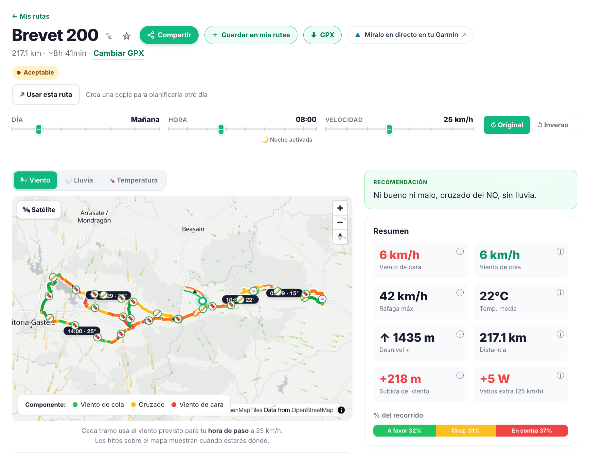Click the A favor 32% bar segment
The width and height of the screenshot is (606, 454).
[x=404, y=431]
